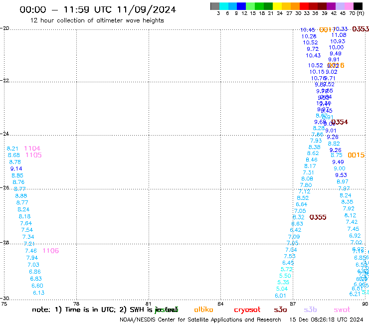Click the maroon pass label '0354'
The image size is (369, 324).
click(x=340, y=122)
